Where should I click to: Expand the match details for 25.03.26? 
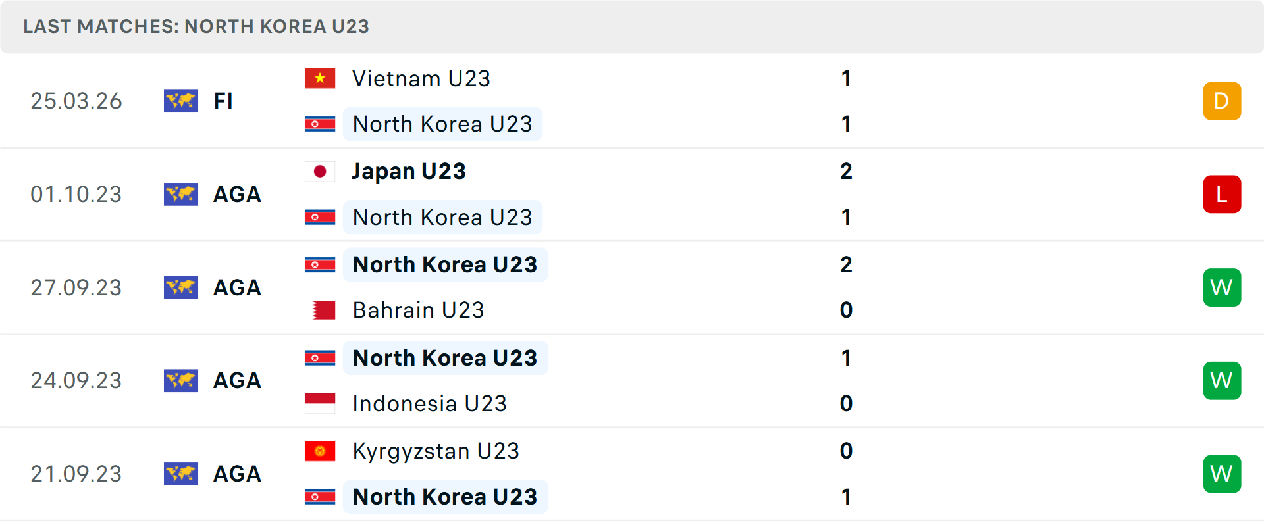point(632,101)
